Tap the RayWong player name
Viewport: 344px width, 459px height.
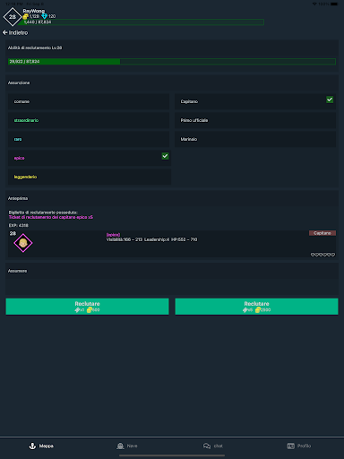[x=34, y=11]
